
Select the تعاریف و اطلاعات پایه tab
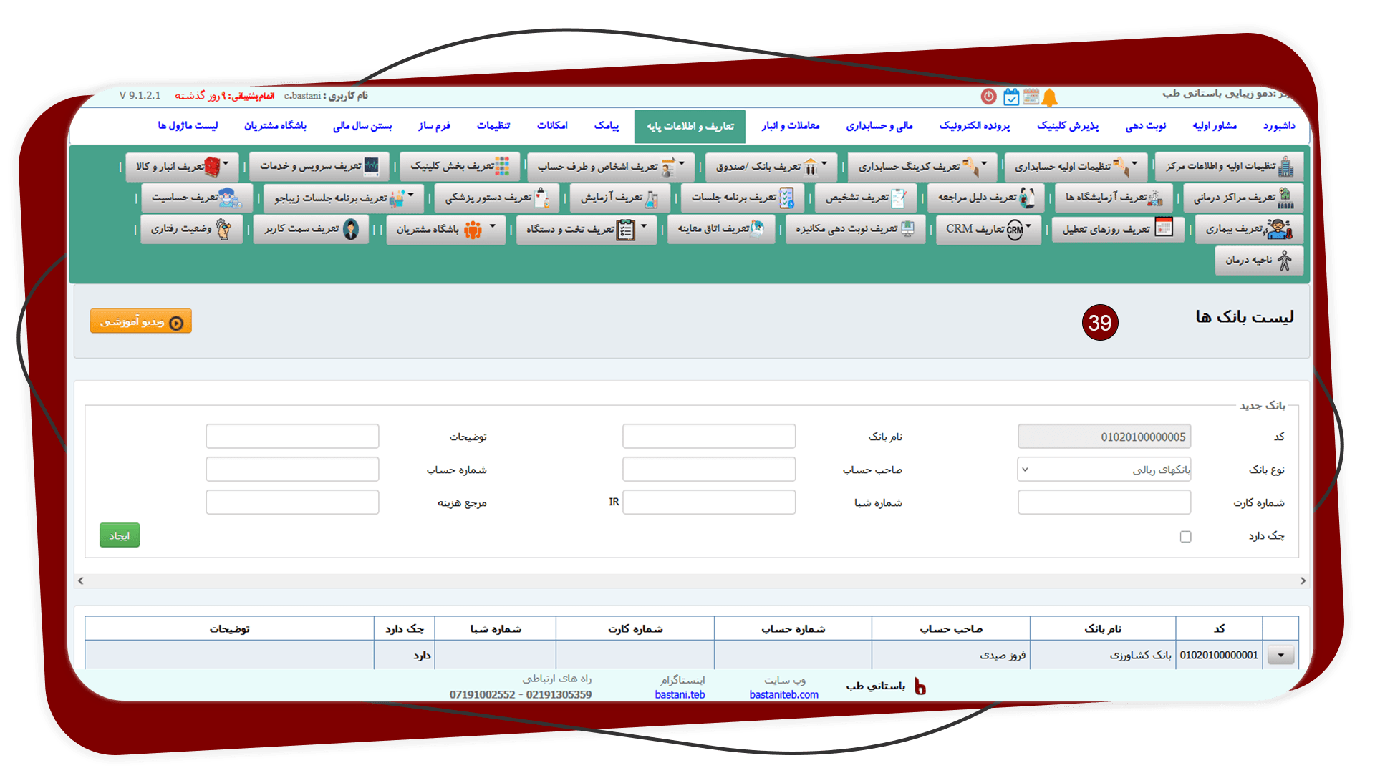[690, 127]
